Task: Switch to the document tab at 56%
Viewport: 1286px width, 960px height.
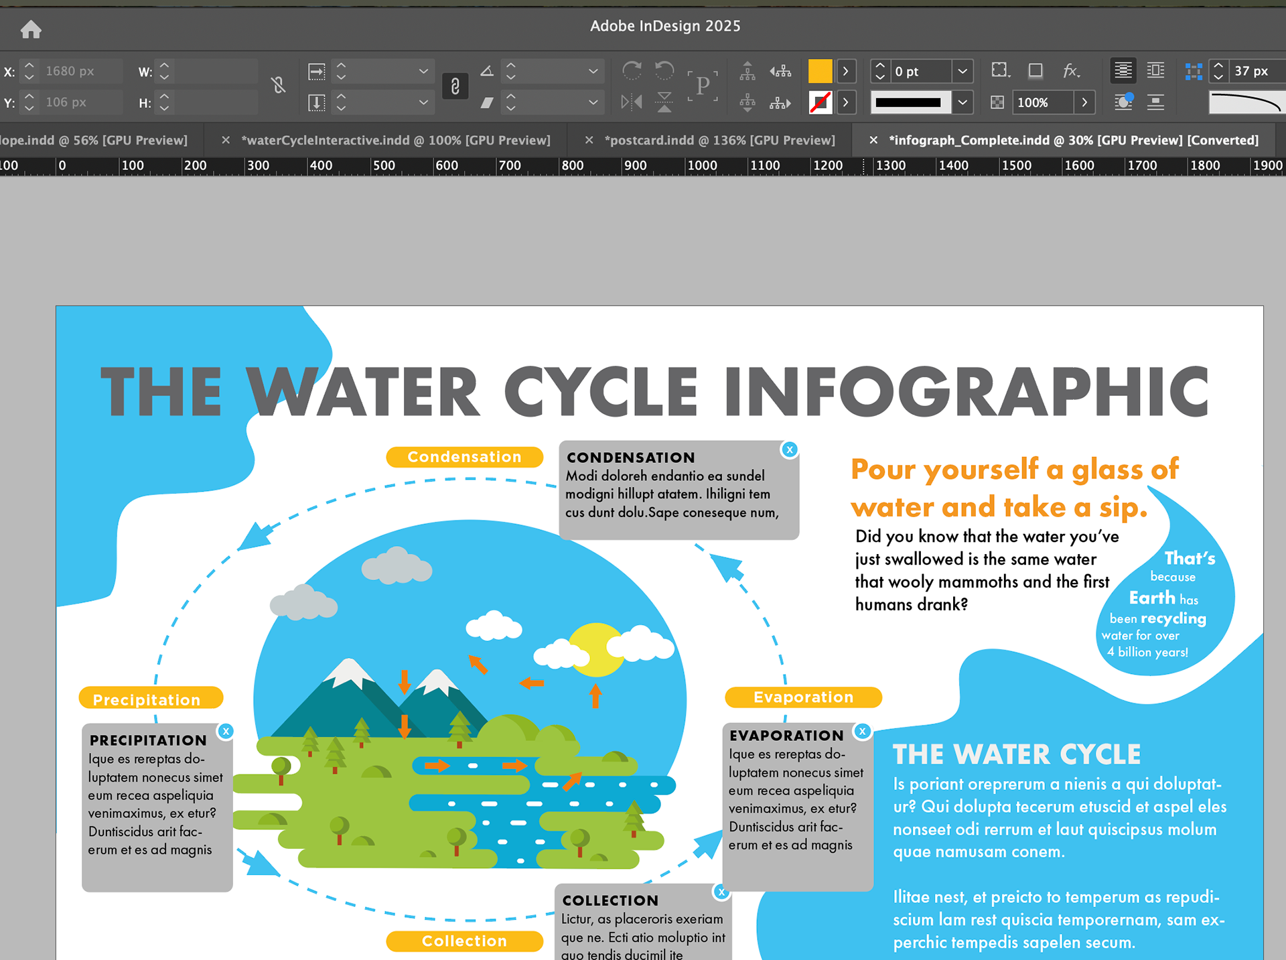Action: [94, 140]
